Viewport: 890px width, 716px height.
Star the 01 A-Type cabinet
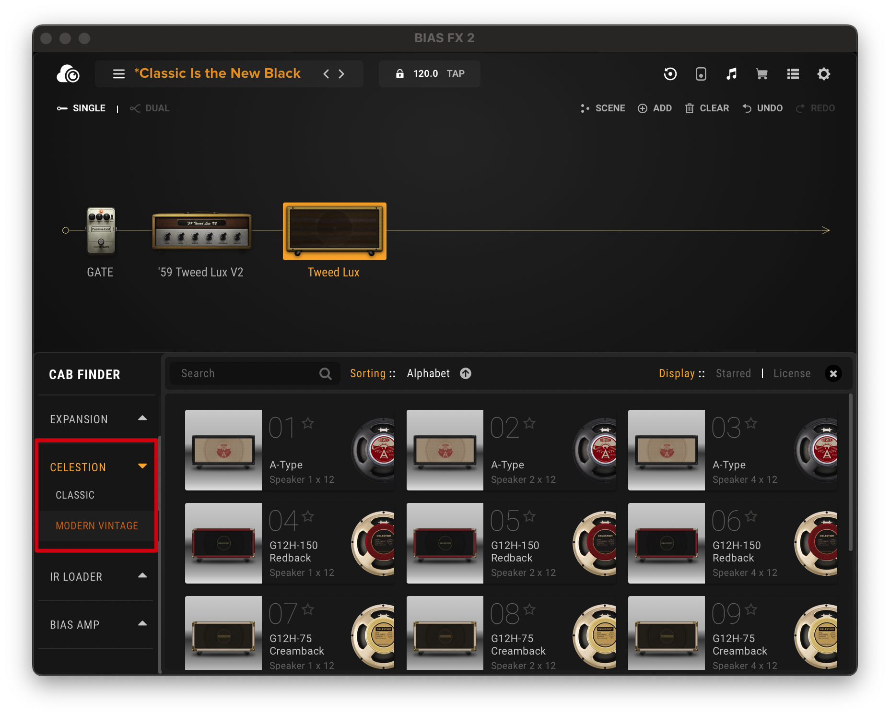click(x=308, y=423)
